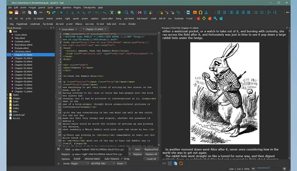The width and height of the screenshot is (297, 171).
Task: Click the PageBreak clip button
Action: point(22,24)
